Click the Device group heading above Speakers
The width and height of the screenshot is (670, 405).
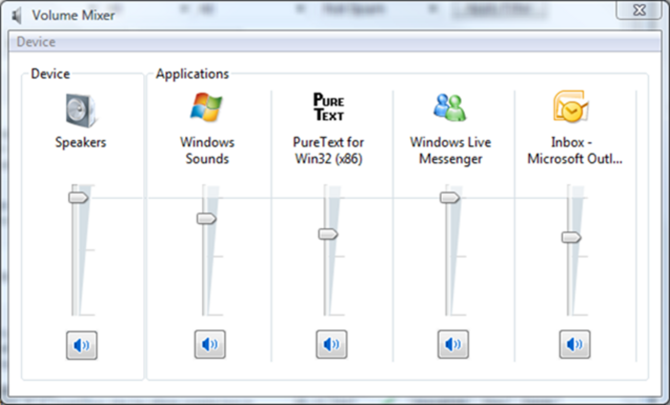50,74
